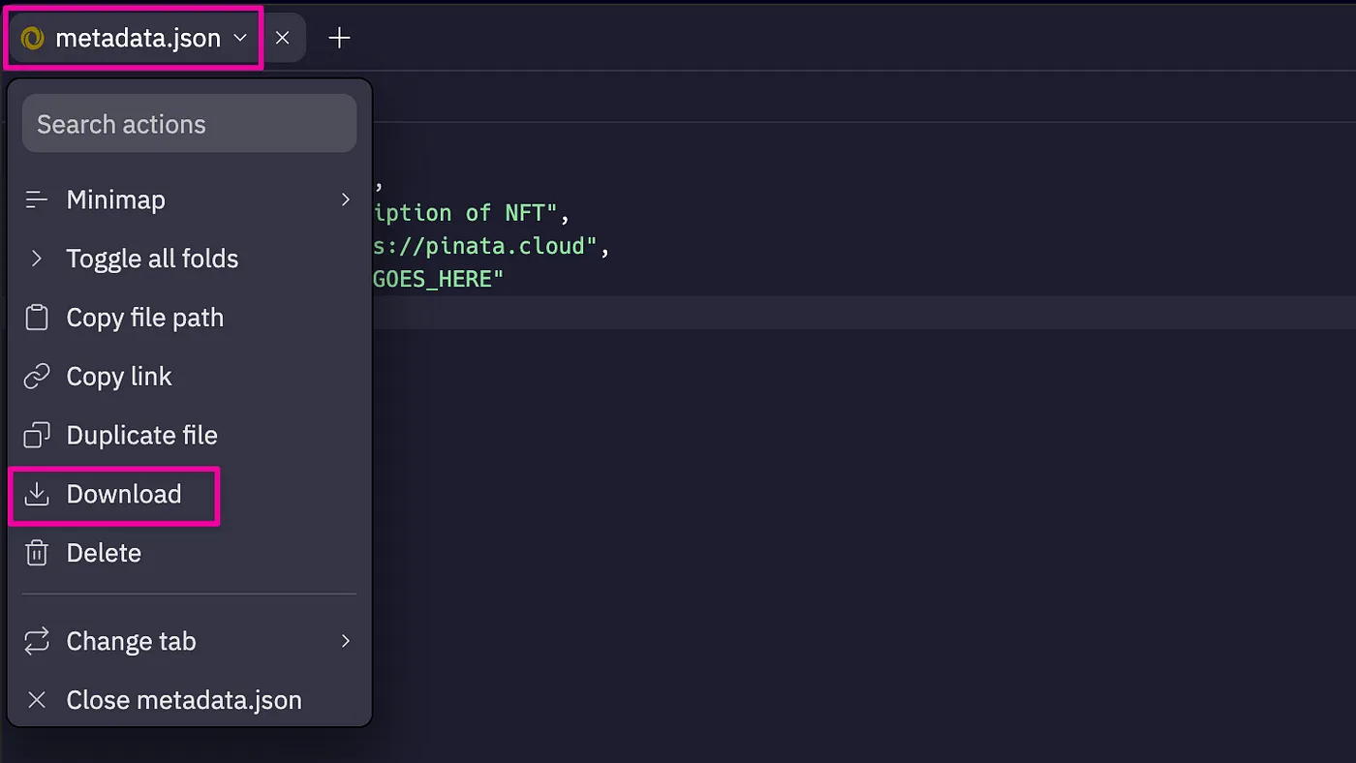This screenshot has height=763, width=1356.
Task: Focus the Search actions input field
Action: point(190,124)
